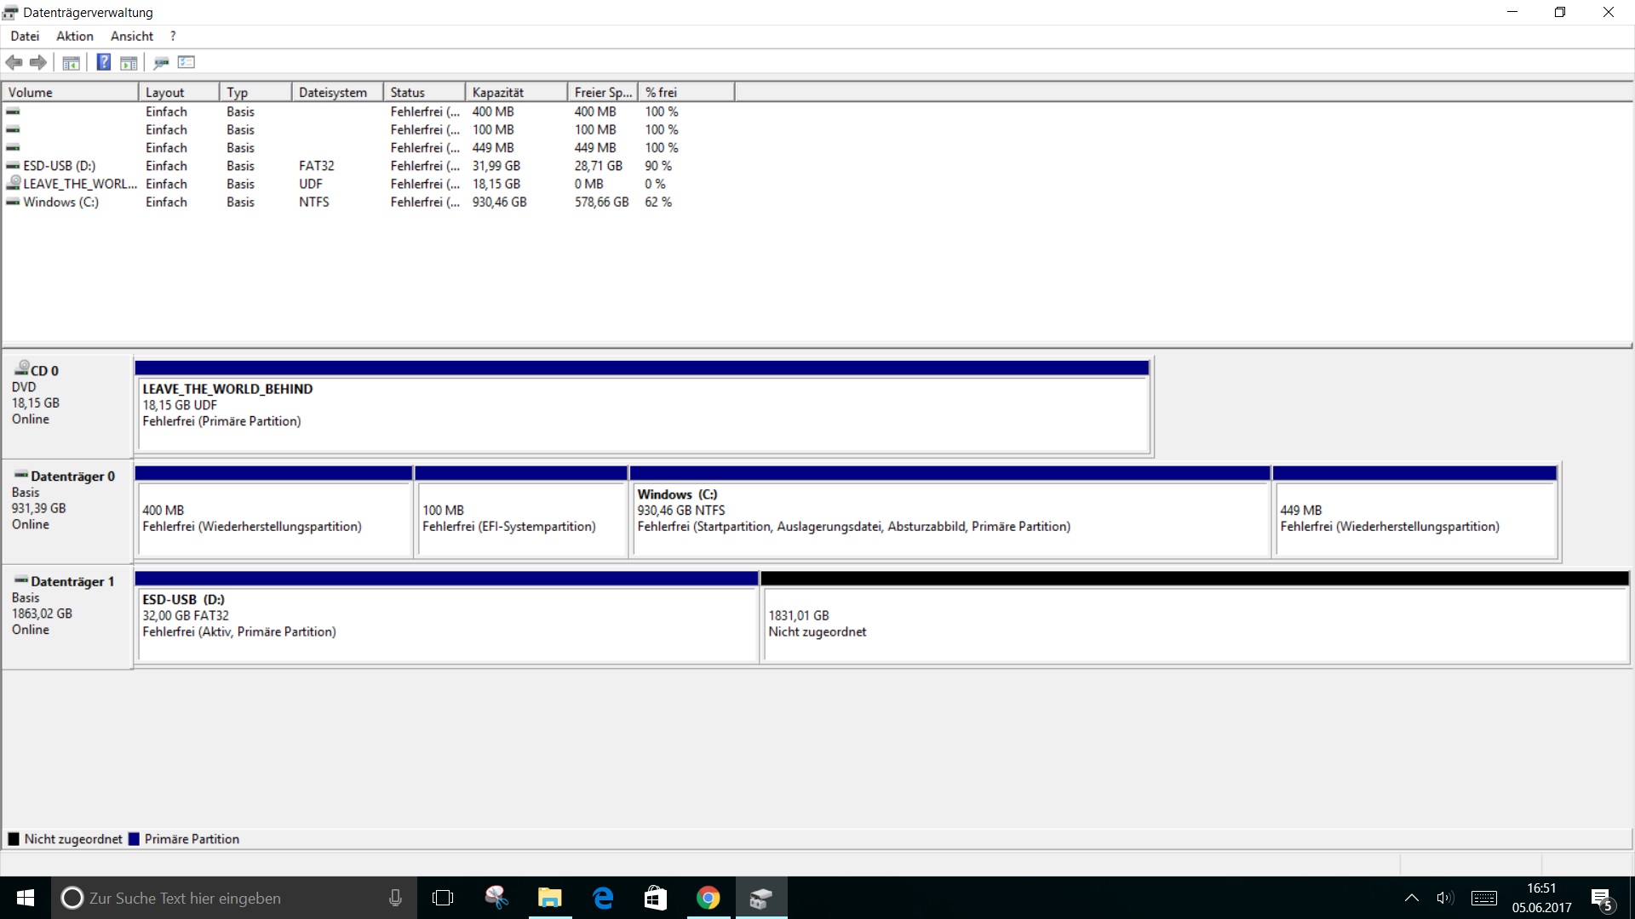Select the Windows (C:) volume row
Viewport: 1635px width, 919px height.
click(x=60, y=202)
